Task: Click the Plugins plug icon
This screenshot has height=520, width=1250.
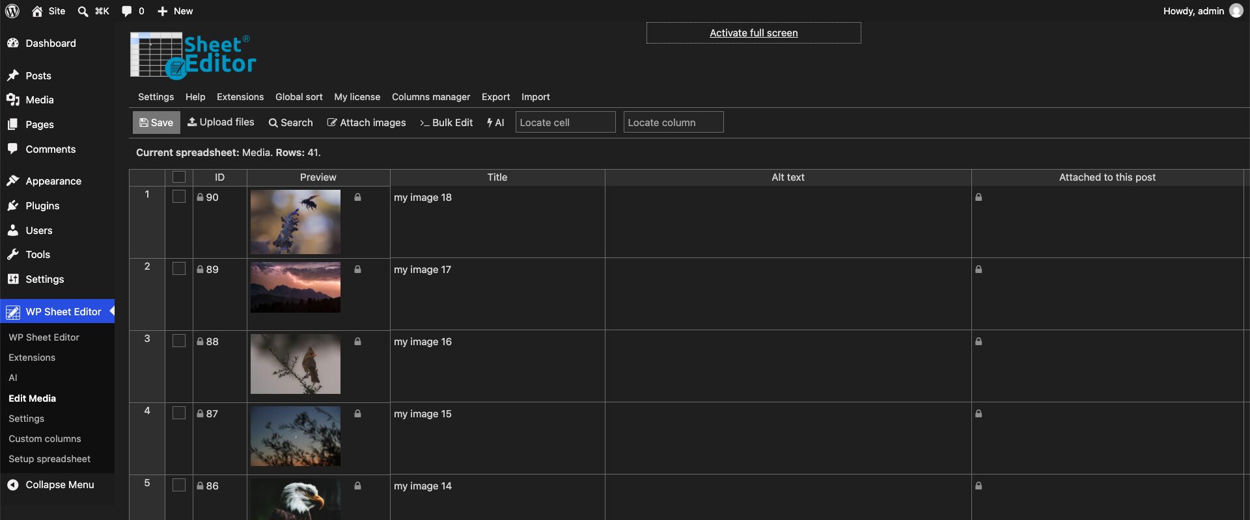Action: pyautogui.click(x=13, y=205)
